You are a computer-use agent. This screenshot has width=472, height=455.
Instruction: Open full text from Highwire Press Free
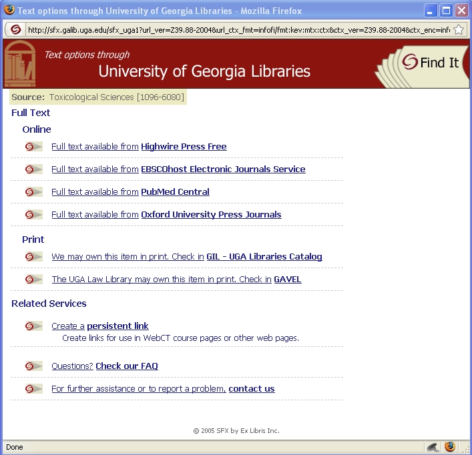pos(139,147)
